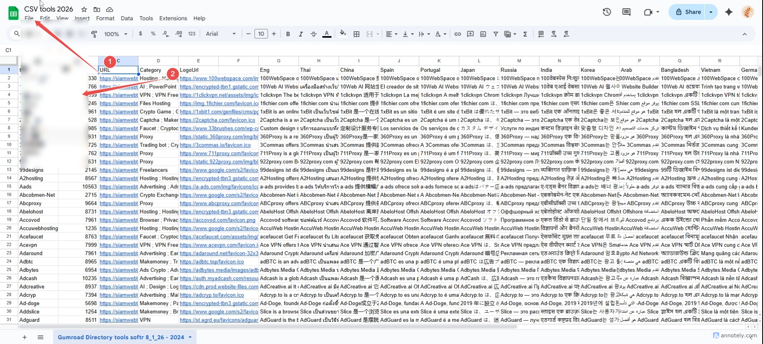Toggle bold formatting
The image size is (763, 344).
[x=288, y=34]
